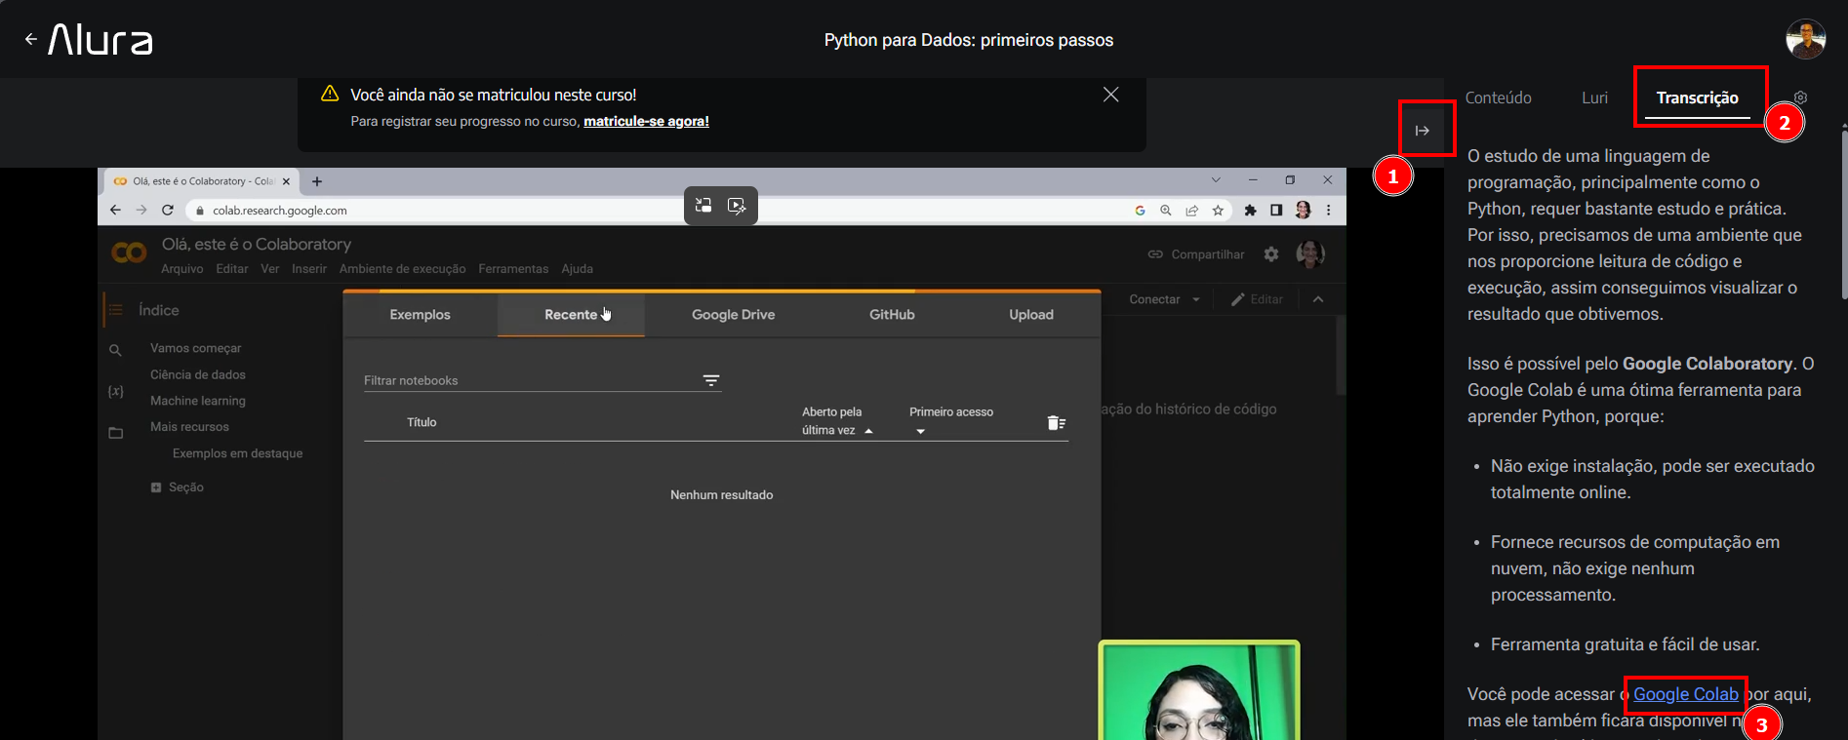
Task: Open the variables {x} sidebar icon
Action: pyautogui.click(x=115, y=391)
